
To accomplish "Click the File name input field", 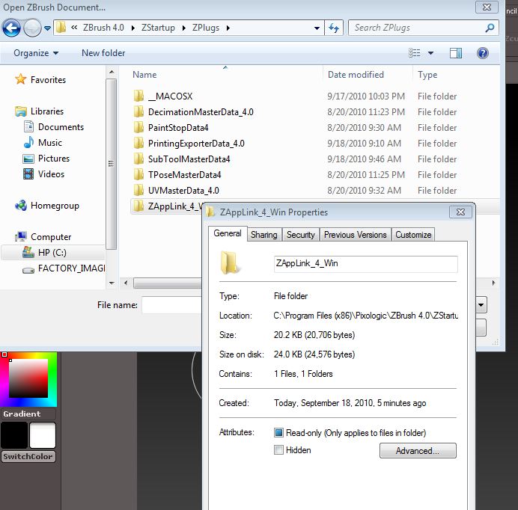I will tap(171, 305).
